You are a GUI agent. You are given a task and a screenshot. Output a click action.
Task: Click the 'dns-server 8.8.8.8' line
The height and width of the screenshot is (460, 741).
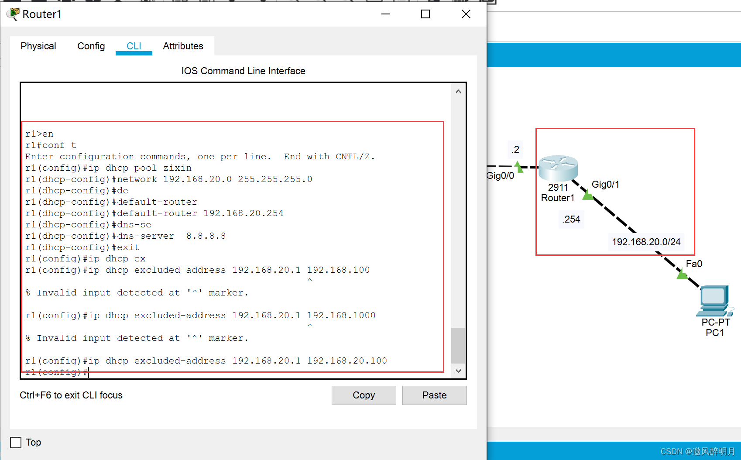pos(125,236)
